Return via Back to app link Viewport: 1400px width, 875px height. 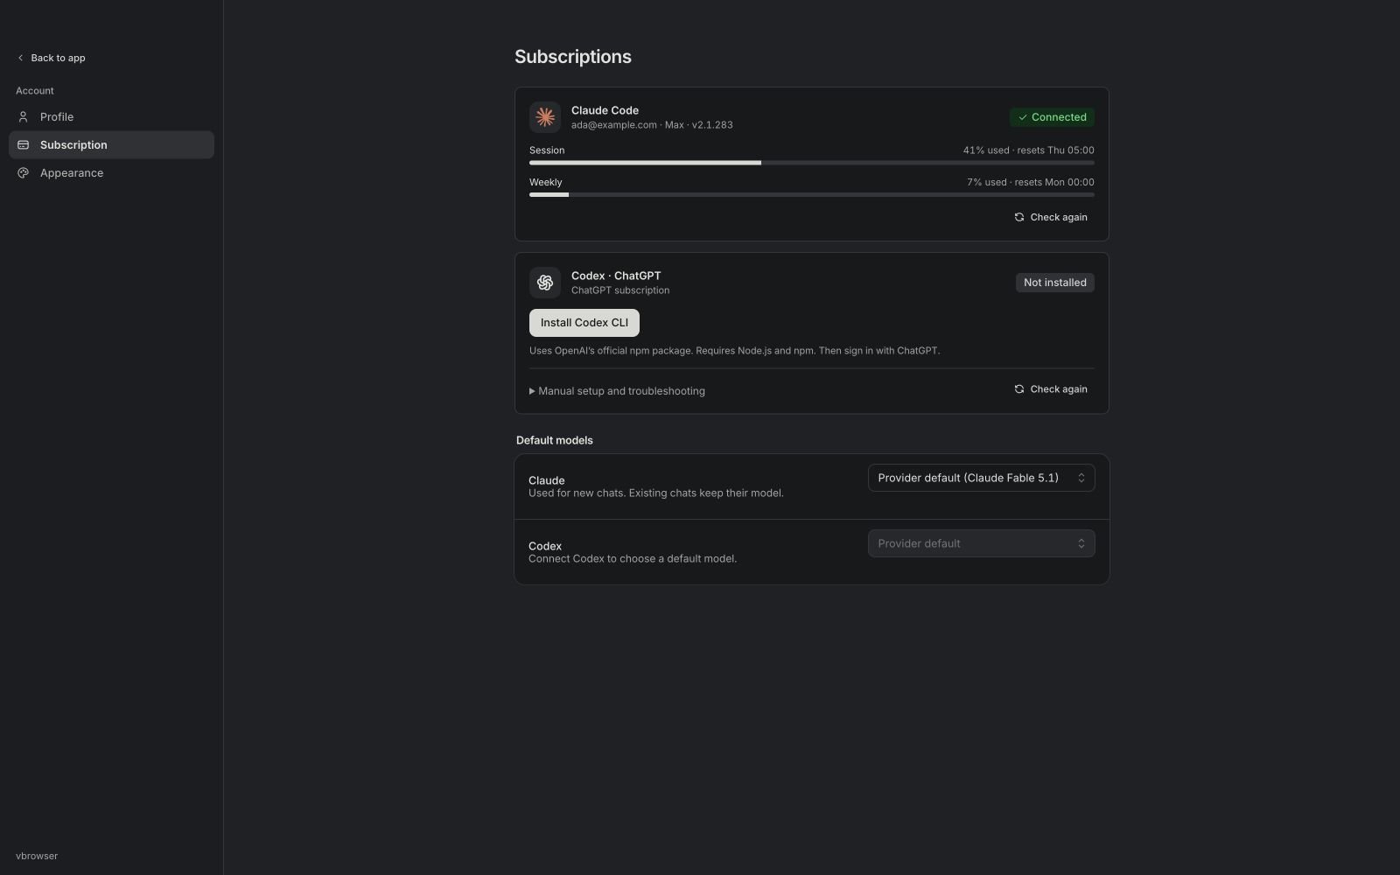(x=52, y=58)
